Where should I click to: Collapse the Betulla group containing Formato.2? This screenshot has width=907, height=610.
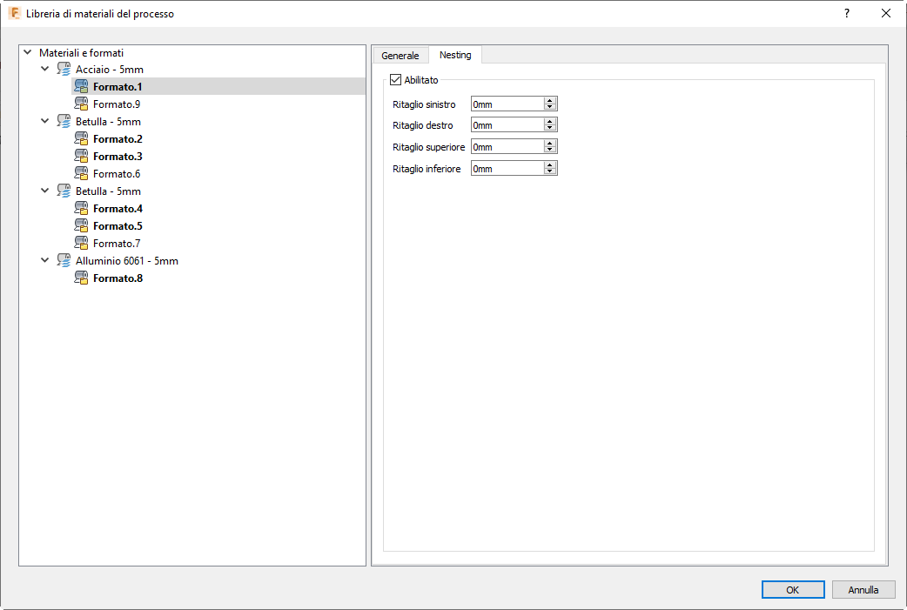tap(44, 121)
